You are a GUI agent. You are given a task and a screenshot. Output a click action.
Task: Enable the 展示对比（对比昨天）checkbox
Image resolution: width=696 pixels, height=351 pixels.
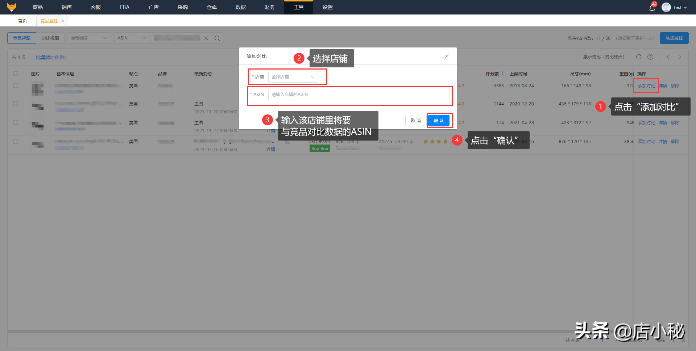(578, 57)
